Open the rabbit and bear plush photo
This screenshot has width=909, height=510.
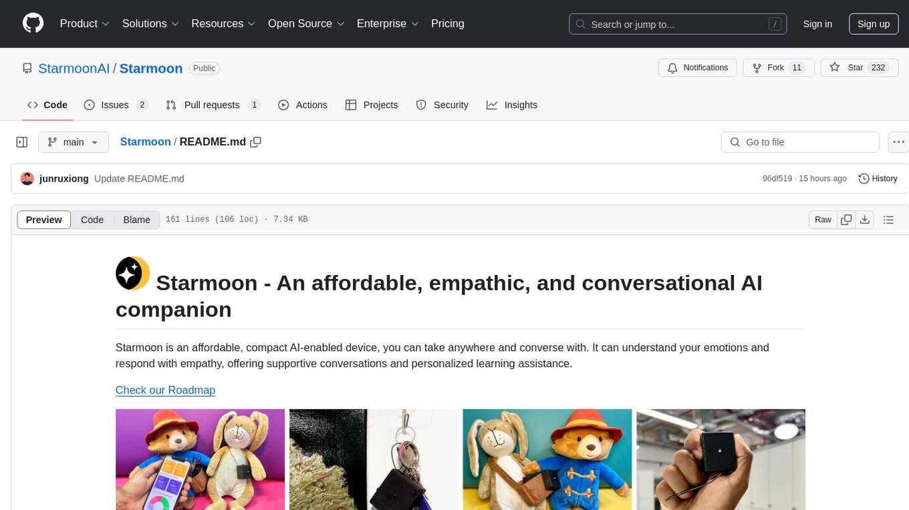click(x=547, y=459)
